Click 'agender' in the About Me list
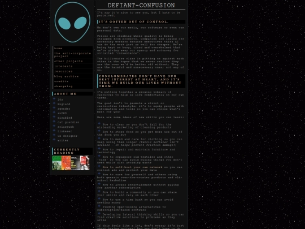 64,109
